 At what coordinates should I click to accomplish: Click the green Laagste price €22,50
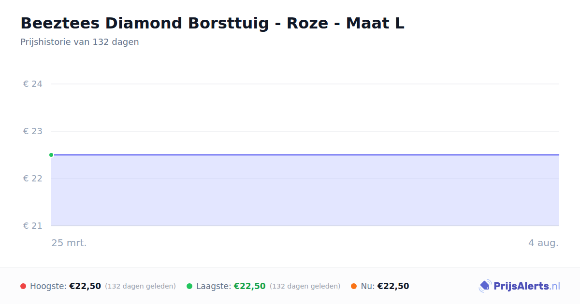250,286
